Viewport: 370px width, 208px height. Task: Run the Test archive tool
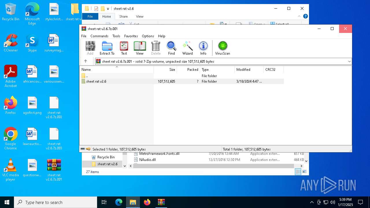pos(124,48)
